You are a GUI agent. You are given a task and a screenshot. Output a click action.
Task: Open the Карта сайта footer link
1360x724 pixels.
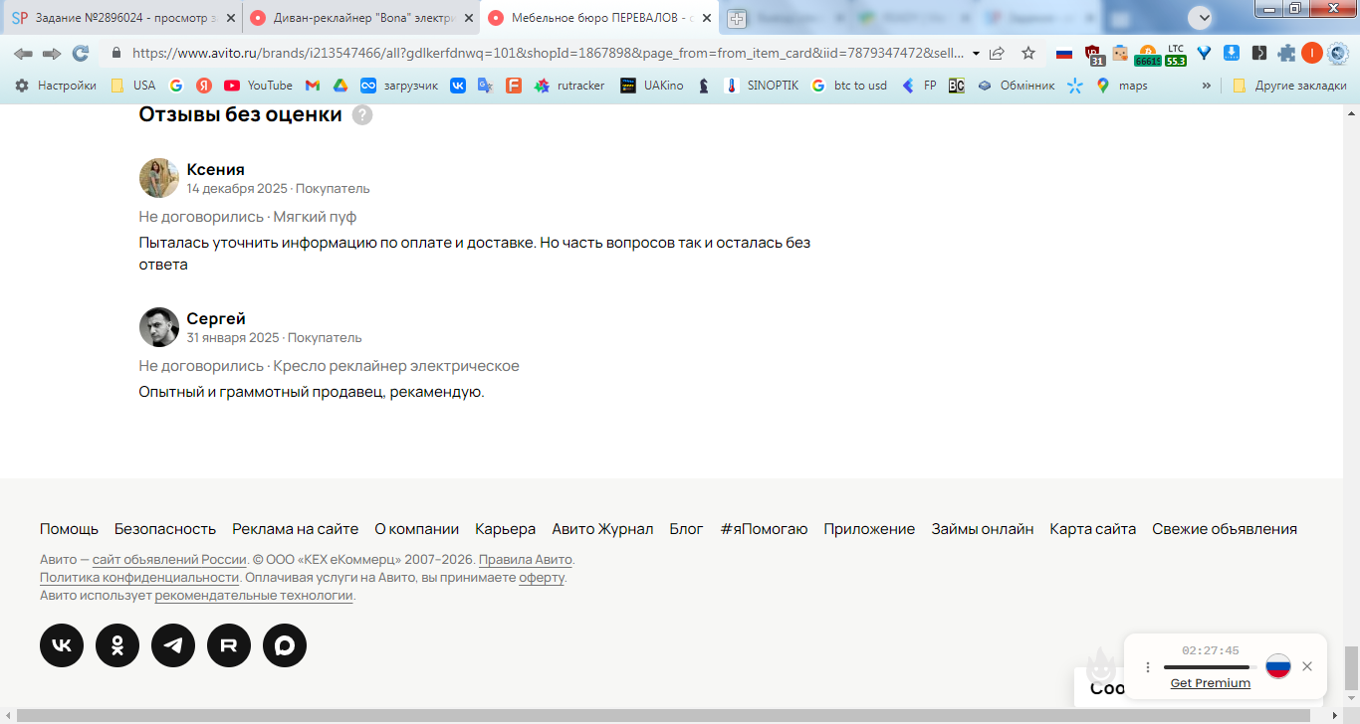point(1092,529)
